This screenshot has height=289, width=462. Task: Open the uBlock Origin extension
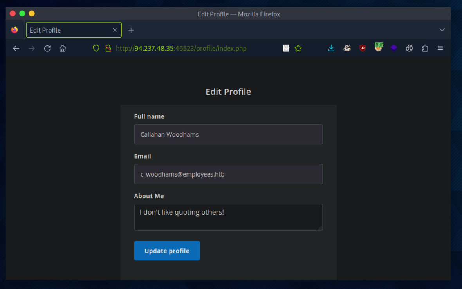[x=363, y=48]
